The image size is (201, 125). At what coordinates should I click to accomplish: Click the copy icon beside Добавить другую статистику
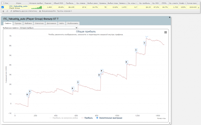[11, 11]
